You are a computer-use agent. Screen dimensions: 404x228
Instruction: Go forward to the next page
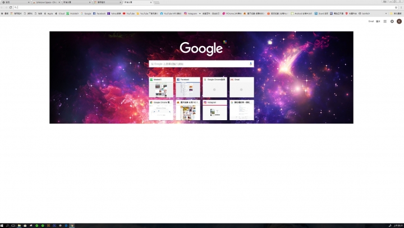(x=6, y=7)
